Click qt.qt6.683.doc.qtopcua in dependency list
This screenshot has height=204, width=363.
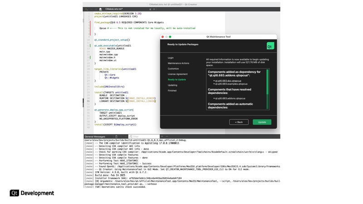pyautogui.click(x=228, y=81)
